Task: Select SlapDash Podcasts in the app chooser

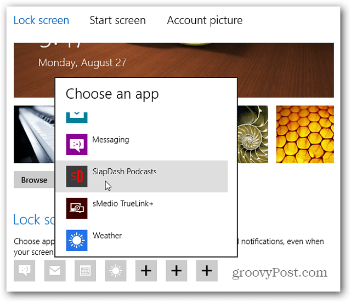Action: (x=141, y=176)
